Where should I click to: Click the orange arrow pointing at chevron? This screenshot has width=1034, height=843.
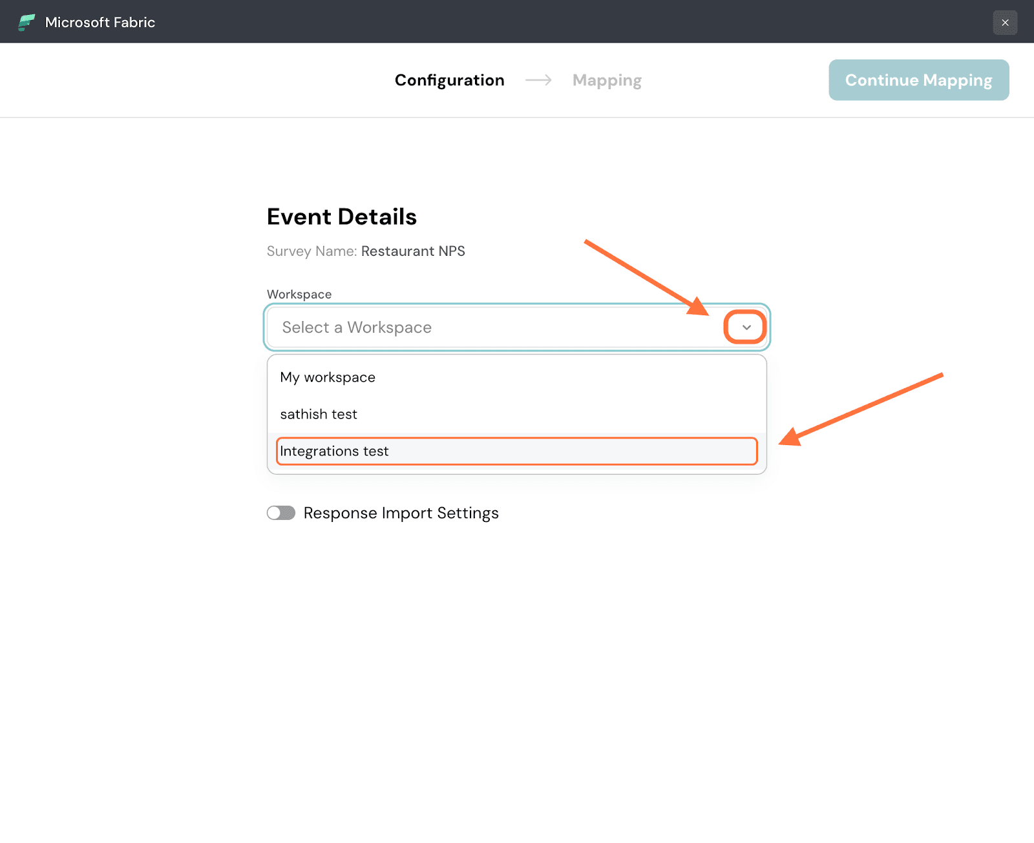click(x=646, y=278)
